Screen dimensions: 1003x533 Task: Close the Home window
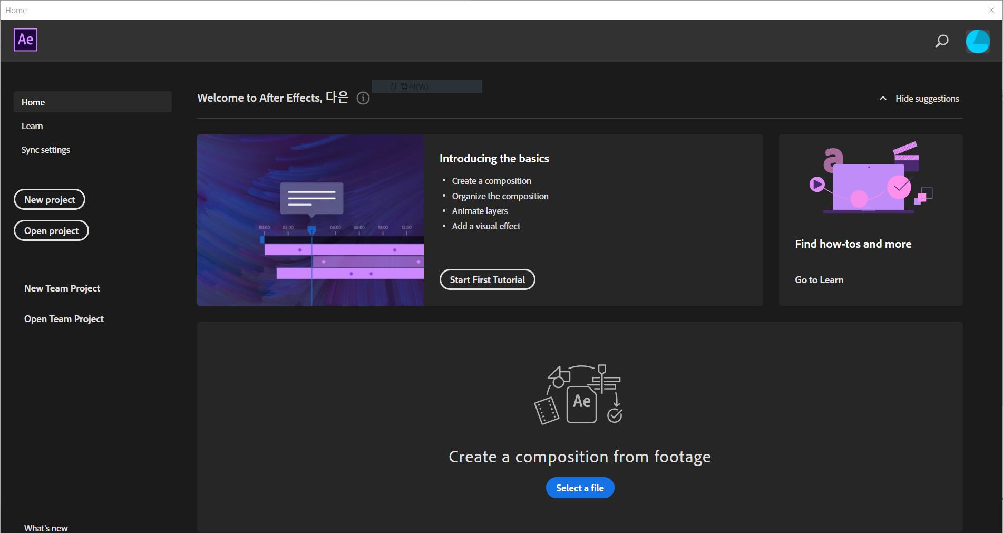991,10
